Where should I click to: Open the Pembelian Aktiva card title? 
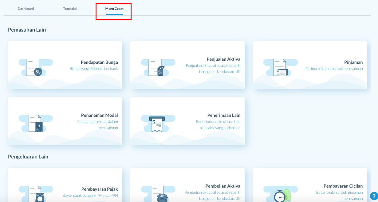point(223,186)
